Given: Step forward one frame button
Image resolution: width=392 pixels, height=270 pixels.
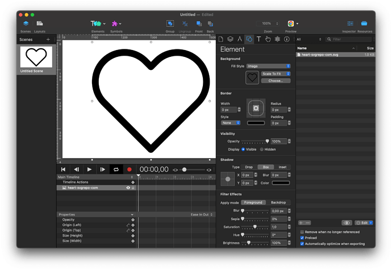Looking at the screenshot, I should point(102,169).
